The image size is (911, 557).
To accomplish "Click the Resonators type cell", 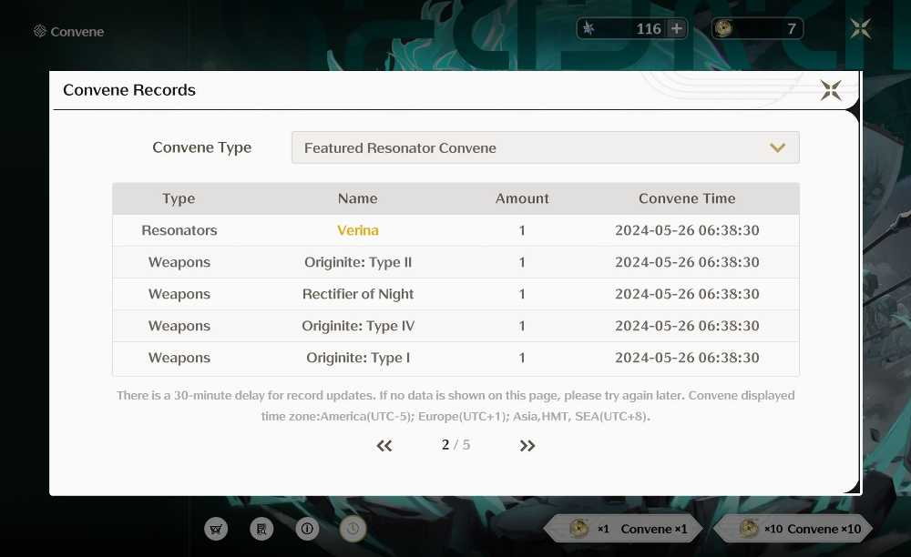I will coord(179,230).
